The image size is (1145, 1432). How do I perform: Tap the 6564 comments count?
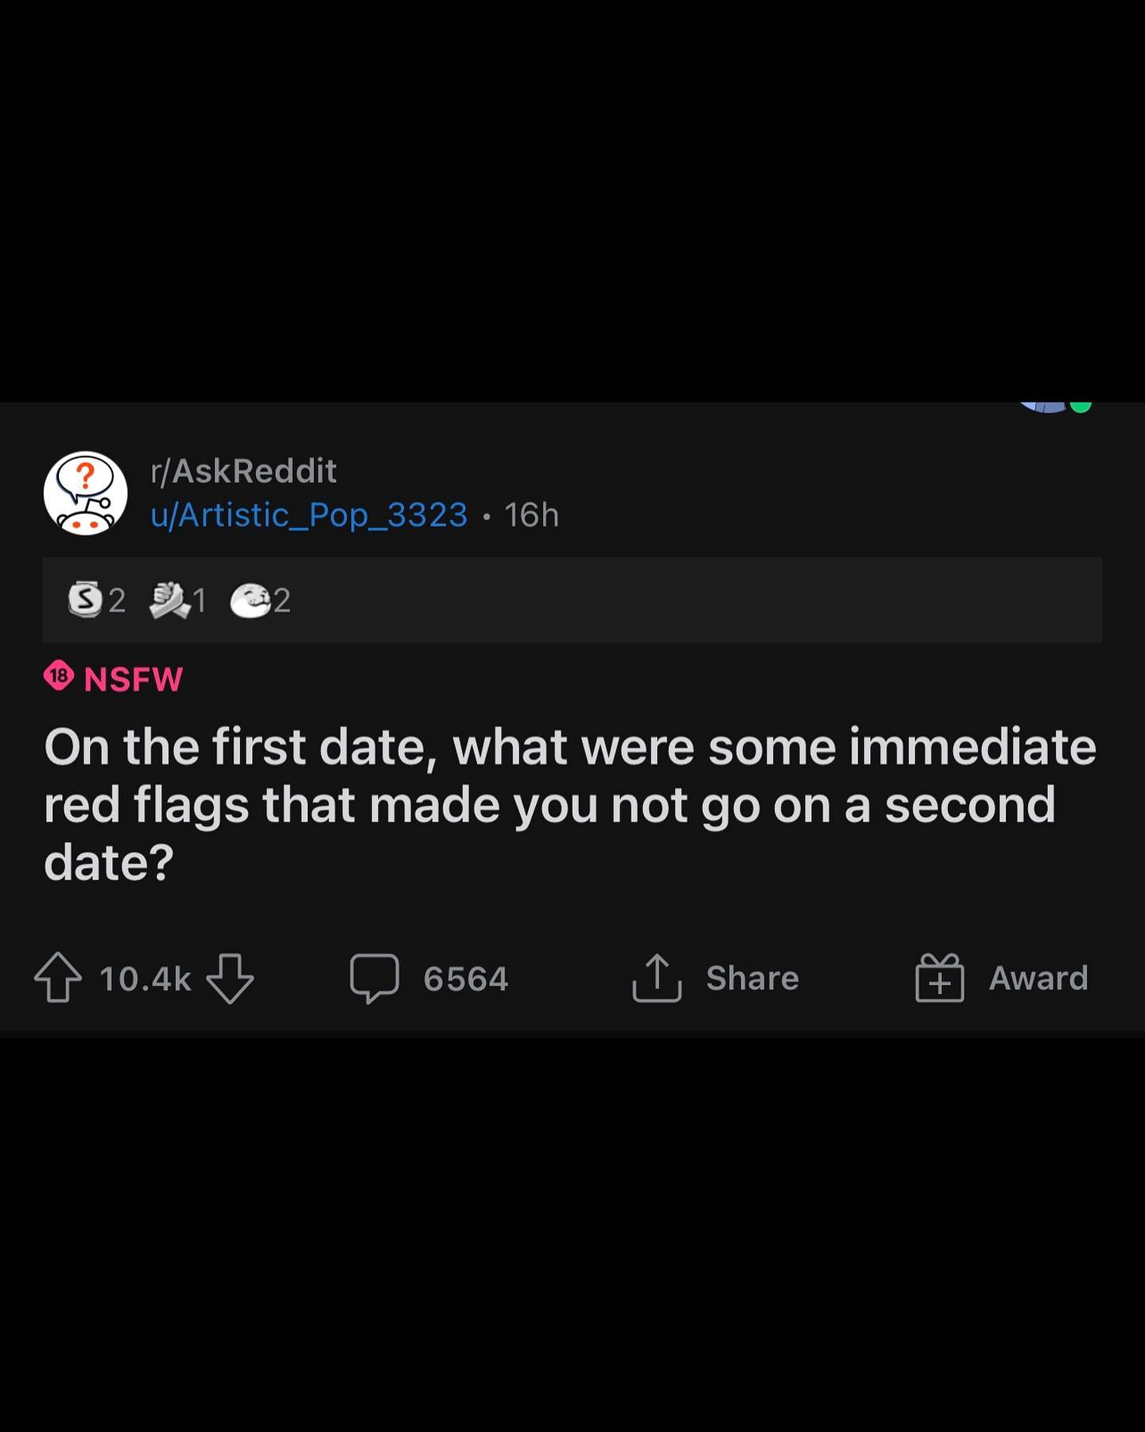(465, 979)
